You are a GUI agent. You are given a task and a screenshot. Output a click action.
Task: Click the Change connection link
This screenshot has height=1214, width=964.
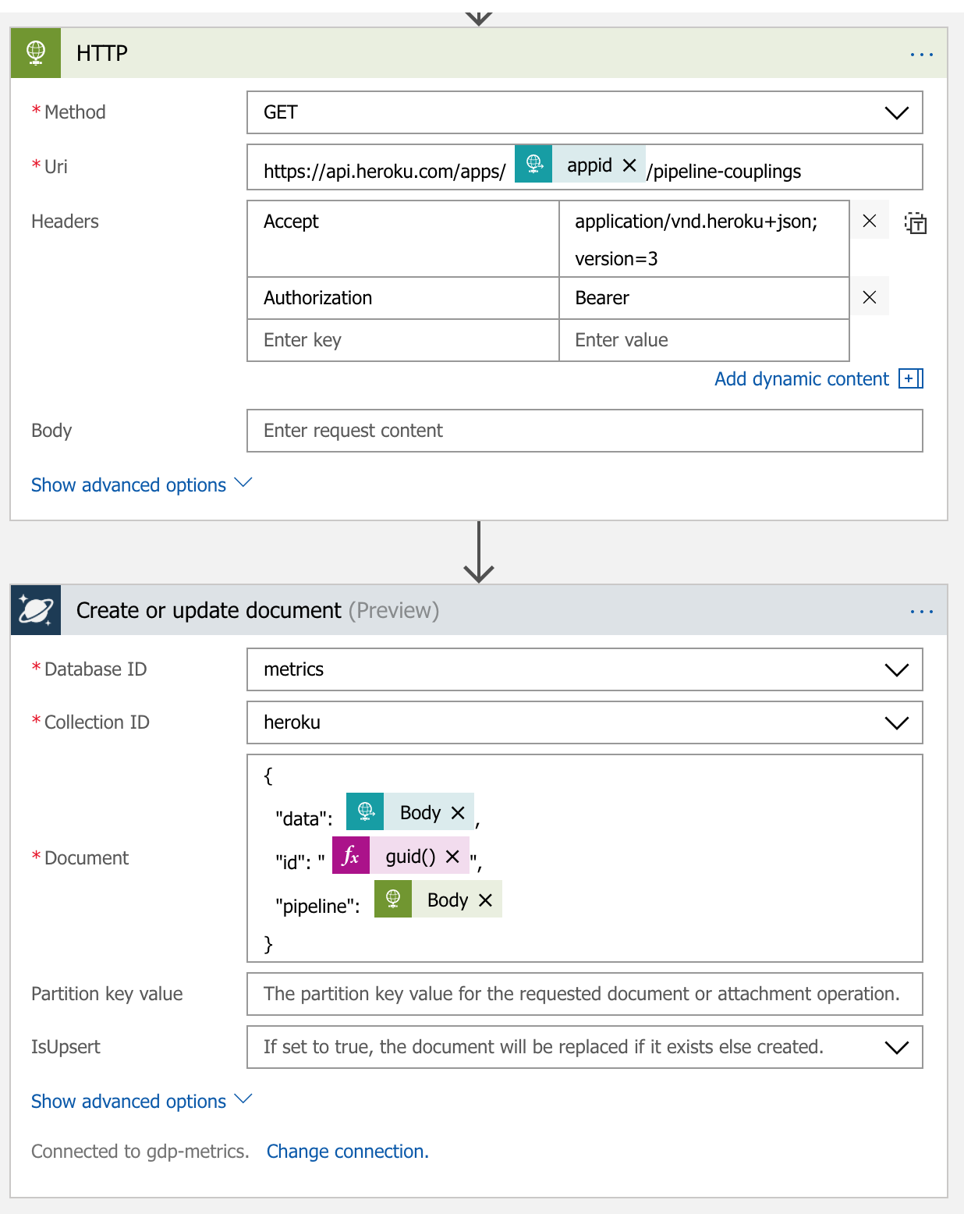(x=348, y=1152)
